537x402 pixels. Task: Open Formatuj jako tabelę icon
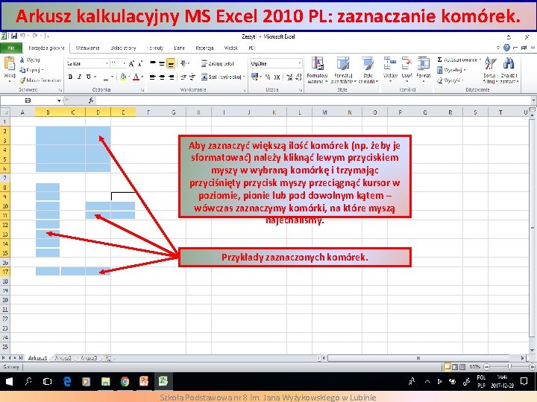pos(343,63)
